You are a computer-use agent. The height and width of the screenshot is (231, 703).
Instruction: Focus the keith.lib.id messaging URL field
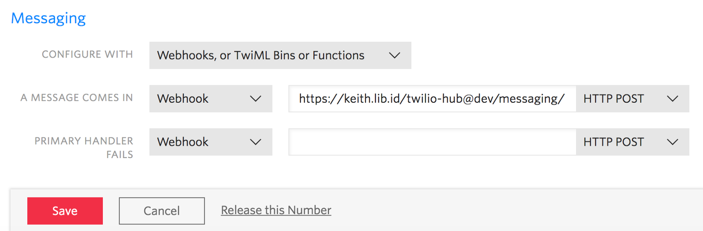[x=431, y=99]
